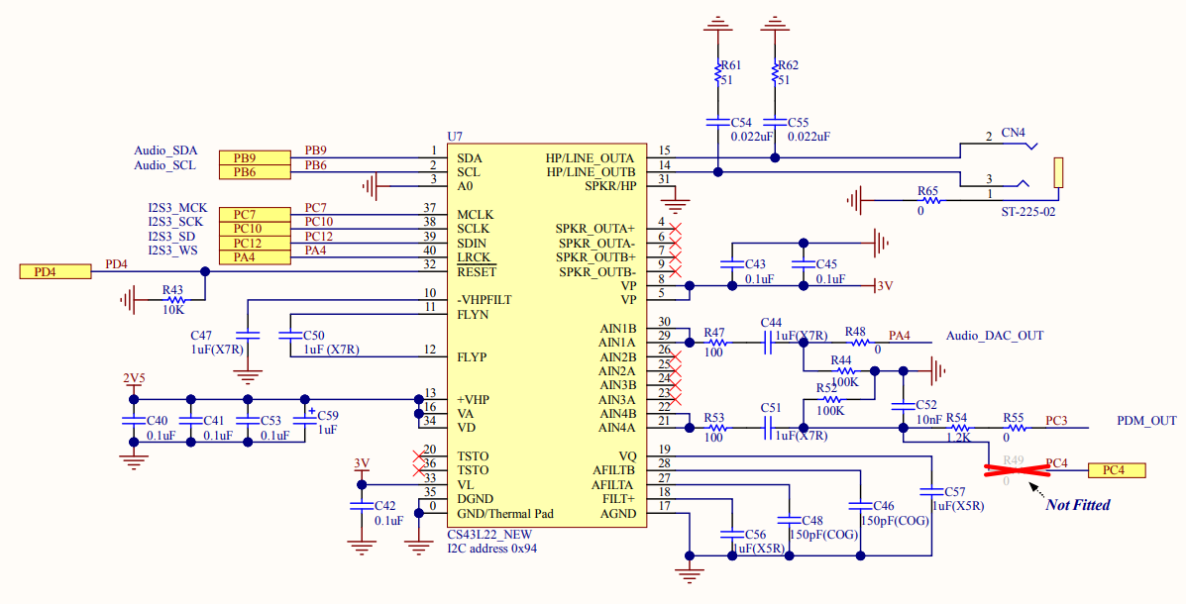Click the C47 capacitor symbol
Image resolution: width=1186 pixels, height=604 pixels.
(248, 334)
